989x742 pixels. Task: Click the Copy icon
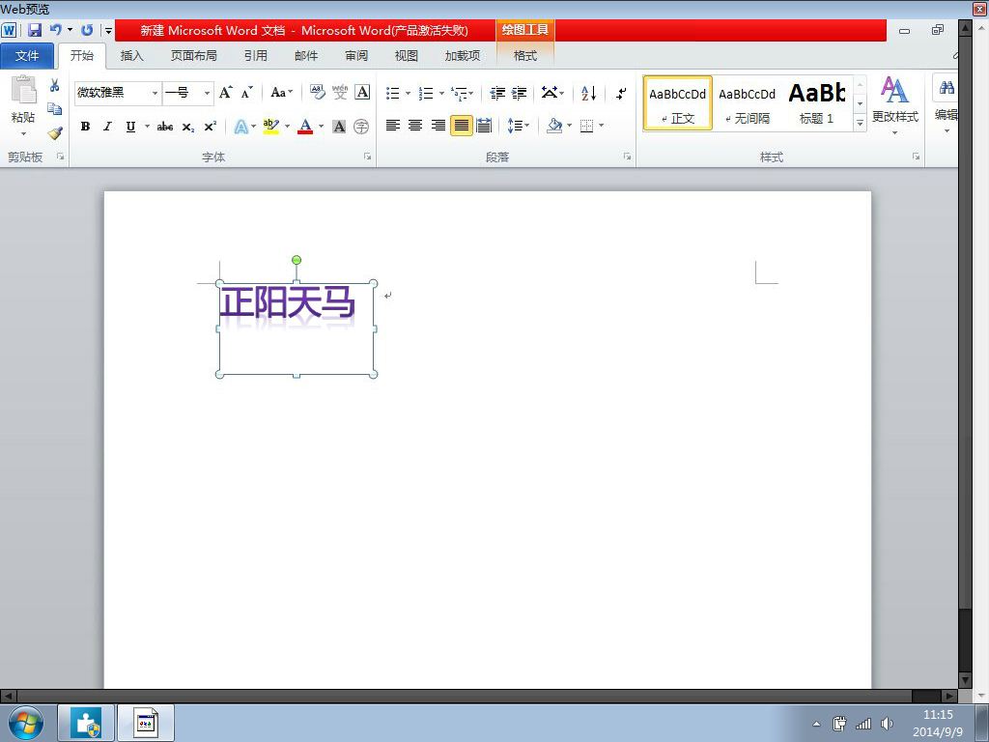[55, 109]
